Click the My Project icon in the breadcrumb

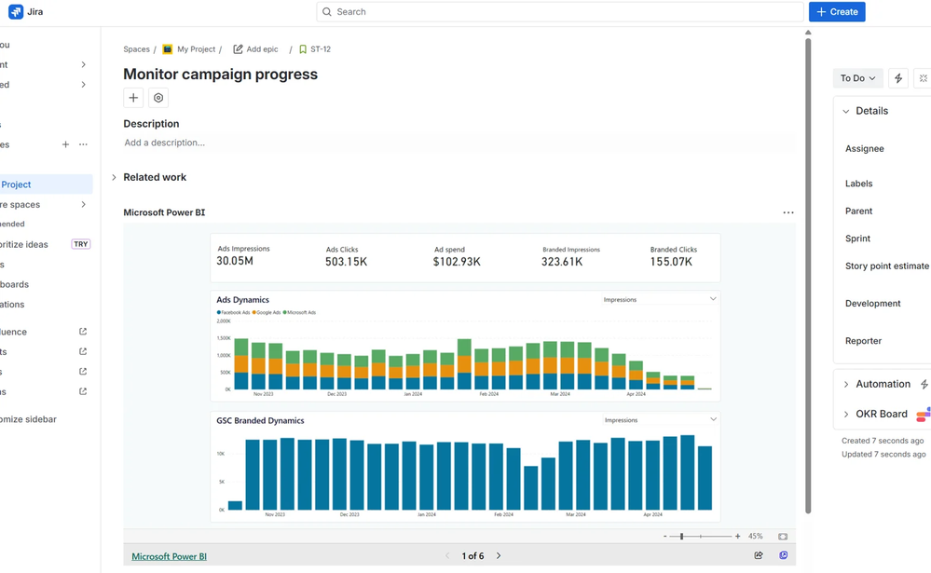point(168,49)
